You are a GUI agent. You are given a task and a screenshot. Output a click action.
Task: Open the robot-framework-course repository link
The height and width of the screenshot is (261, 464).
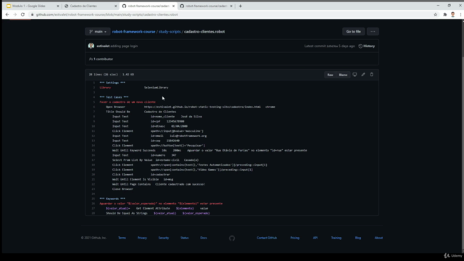[x=133, y=32]
